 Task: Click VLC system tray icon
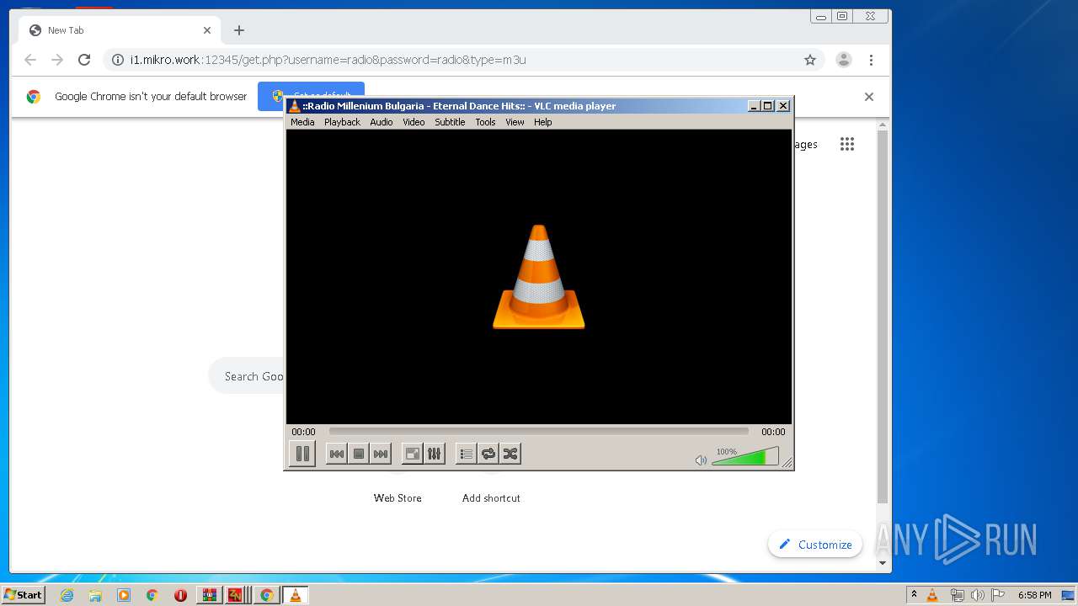click(932, 595)
